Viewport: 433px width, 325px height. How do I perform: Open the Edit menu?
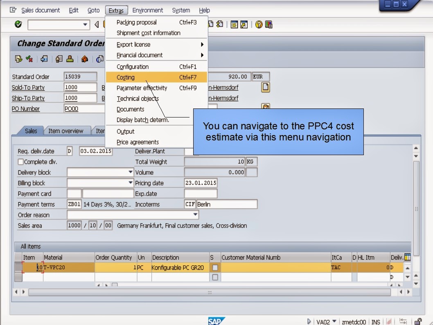73,10
